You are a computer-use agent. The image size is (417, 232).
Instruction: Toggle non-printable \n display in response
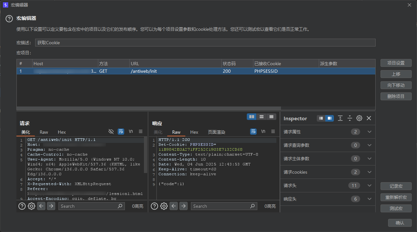[263, 131]
